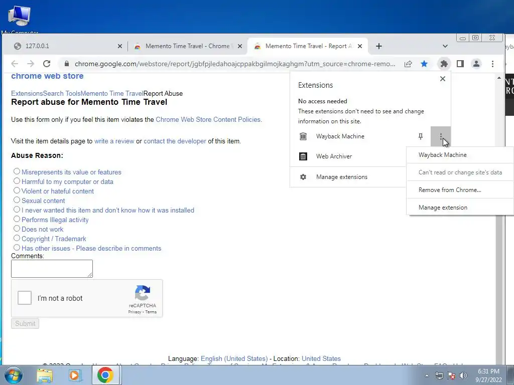
Task: Click the United States location link
Action: tap(321, 358)
